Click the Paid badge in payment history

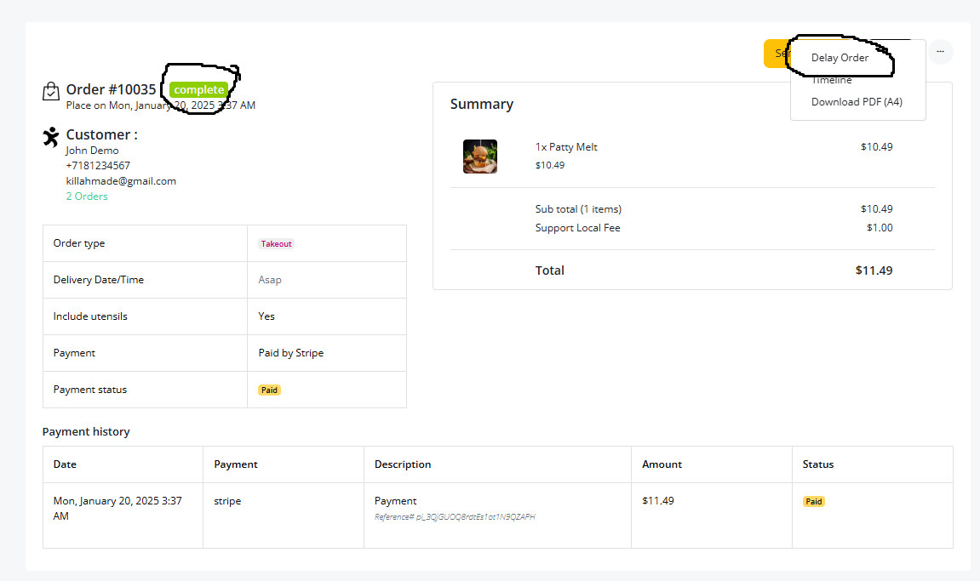814,501
